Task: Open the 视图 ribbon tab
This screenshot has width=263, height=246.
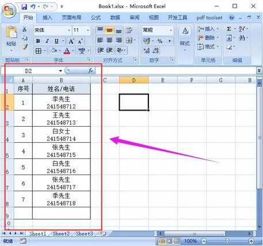Action: (154, 18)
